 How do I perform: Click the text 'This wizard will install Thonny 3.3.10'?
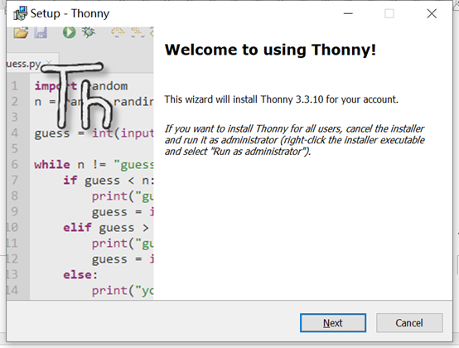[x=244, y=99]
